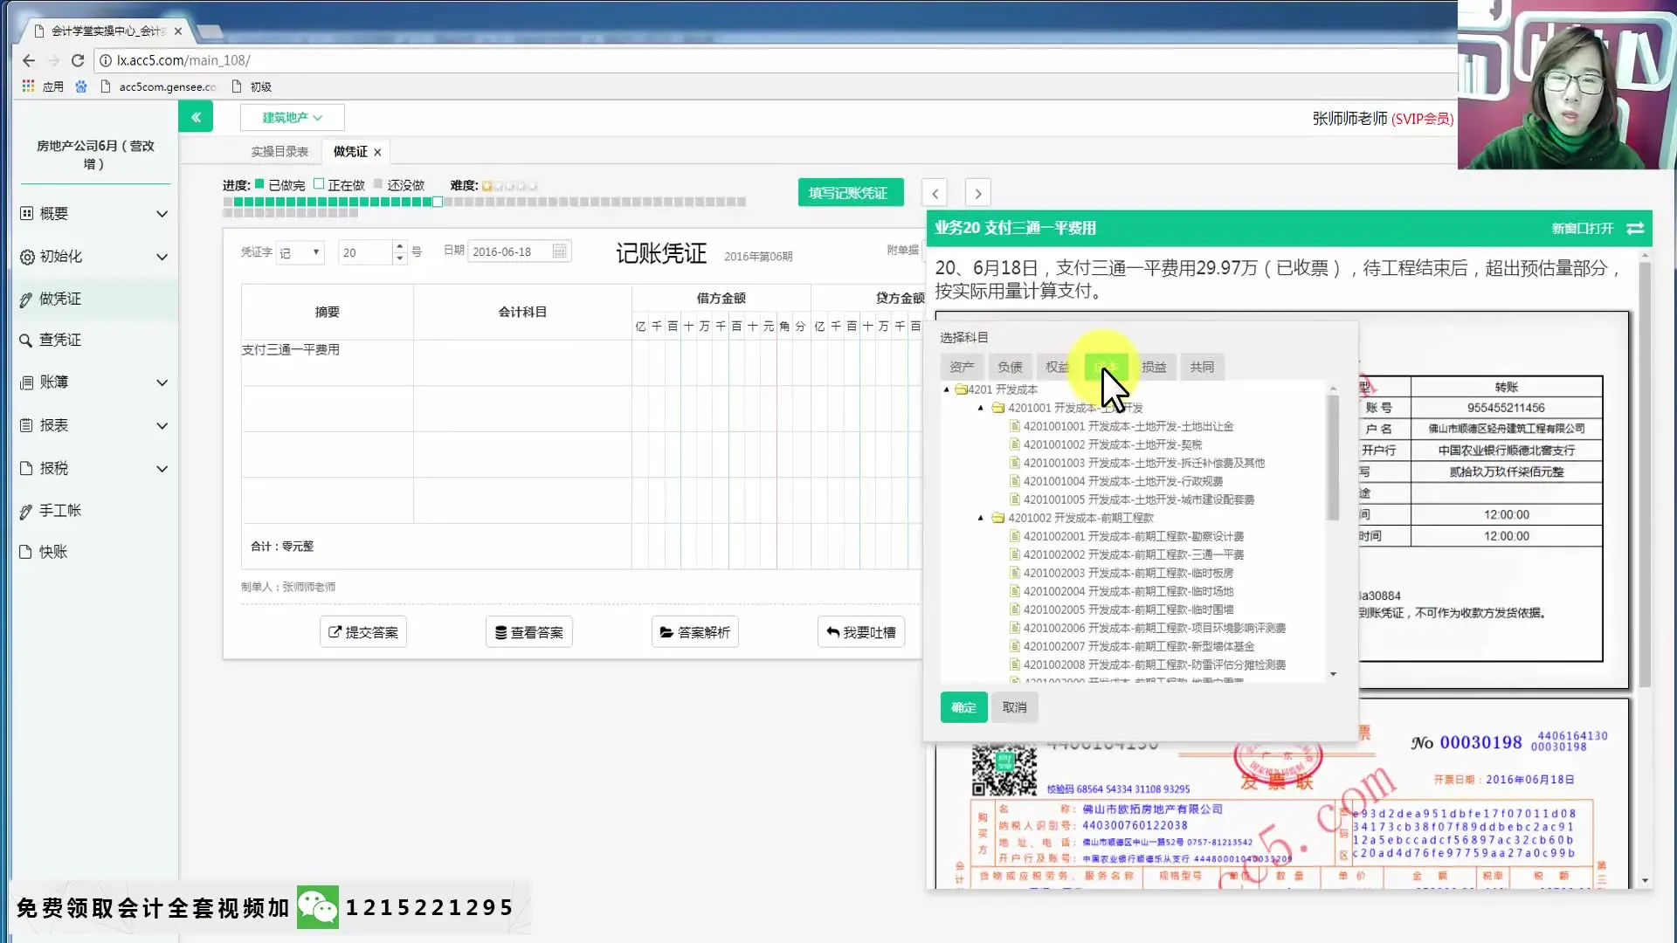
Task: Switch to the 损益 subject tab
Action: click(x=1153, y=367)
